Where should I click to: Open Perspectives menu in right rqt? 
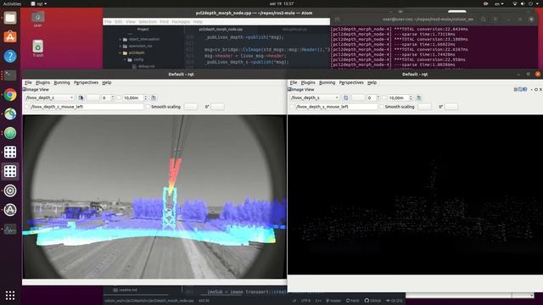(x=351, y=83)
